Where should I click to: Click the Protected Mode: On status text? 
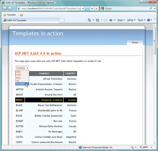click(x=102, y=148)
